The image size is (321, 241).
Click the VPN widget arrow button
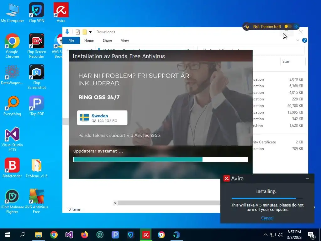point(296,26)
